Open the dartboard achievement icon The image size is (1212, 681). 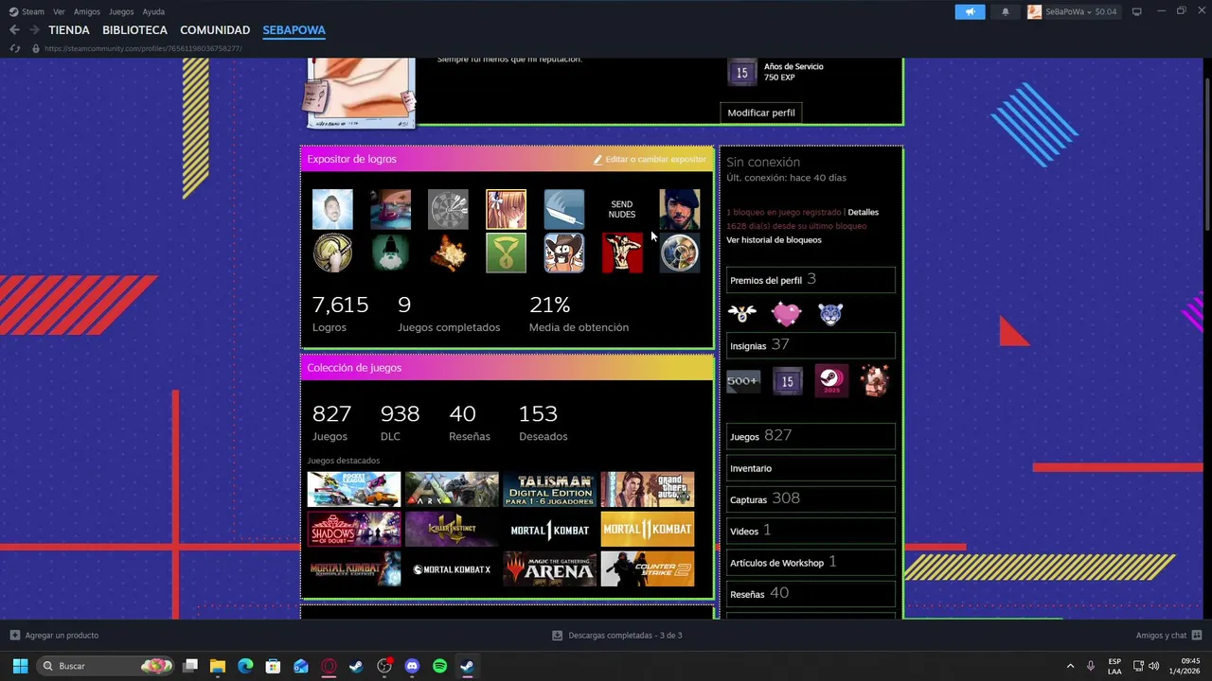coord(448,209)
